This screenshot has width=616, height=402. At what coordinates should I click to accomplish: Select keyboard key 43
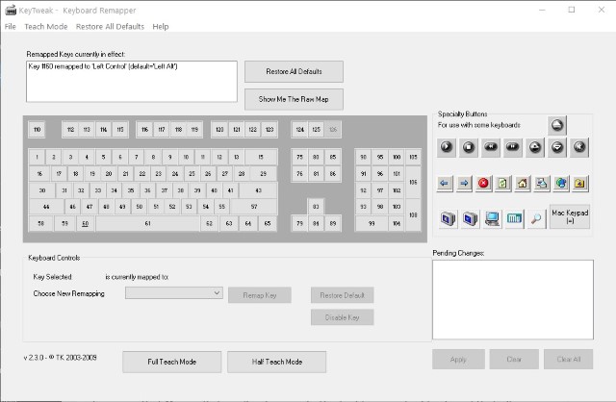coord(258,190)
